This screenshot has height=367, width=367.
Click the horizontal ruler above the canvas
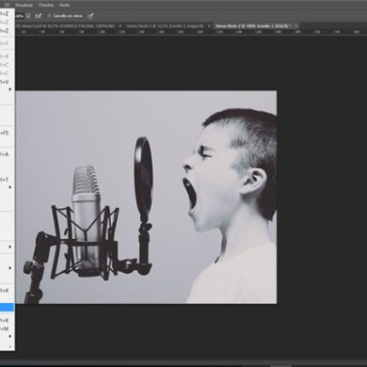click(x=191, y=32)
